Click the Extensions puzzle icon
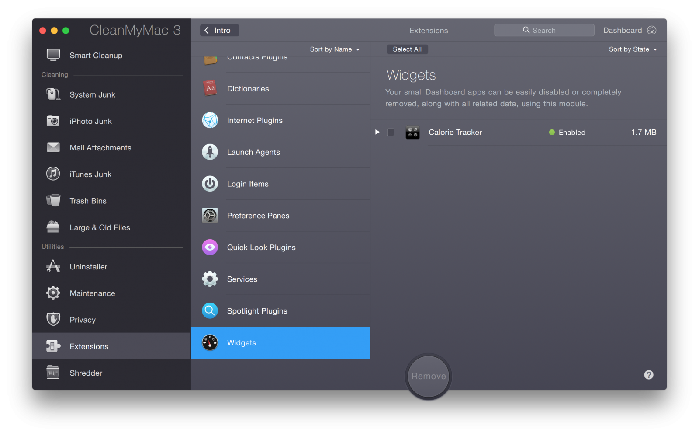The width and height of the screenshot is (699, 436). point(53,346)
